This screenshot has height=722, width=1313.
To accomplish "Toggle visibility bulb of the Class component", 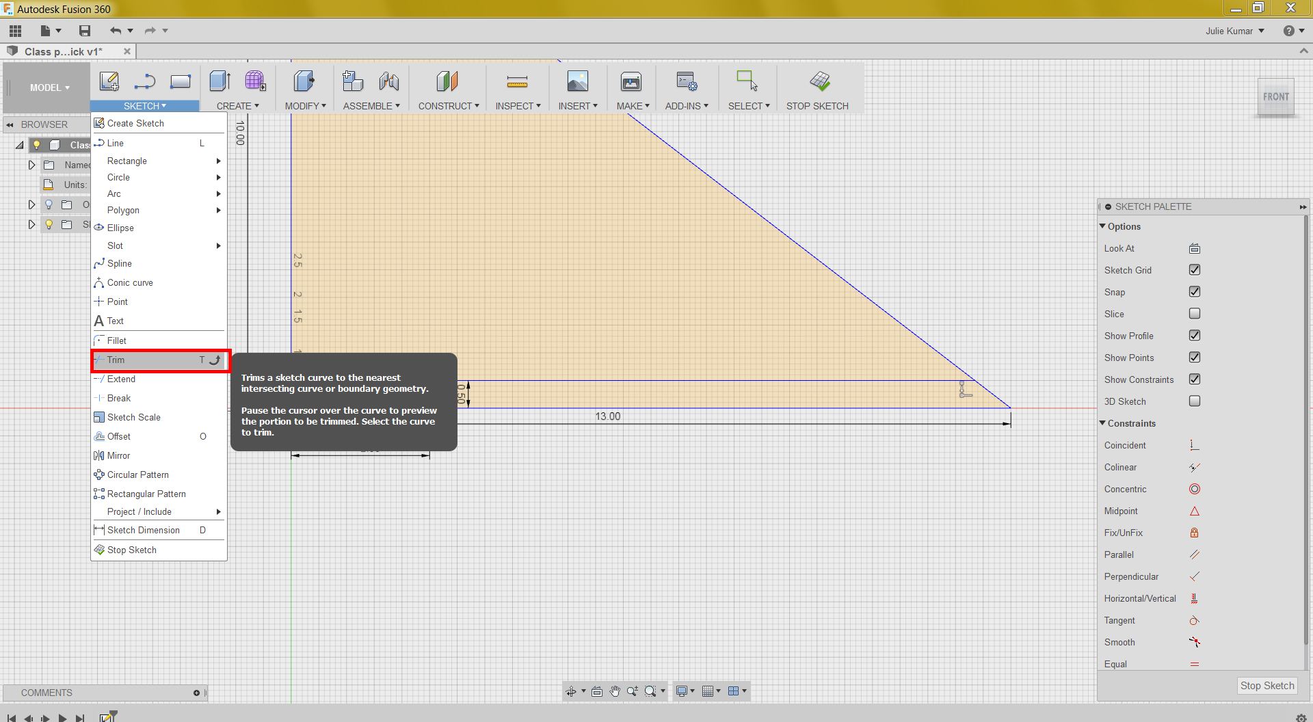I will click(37, 145).
